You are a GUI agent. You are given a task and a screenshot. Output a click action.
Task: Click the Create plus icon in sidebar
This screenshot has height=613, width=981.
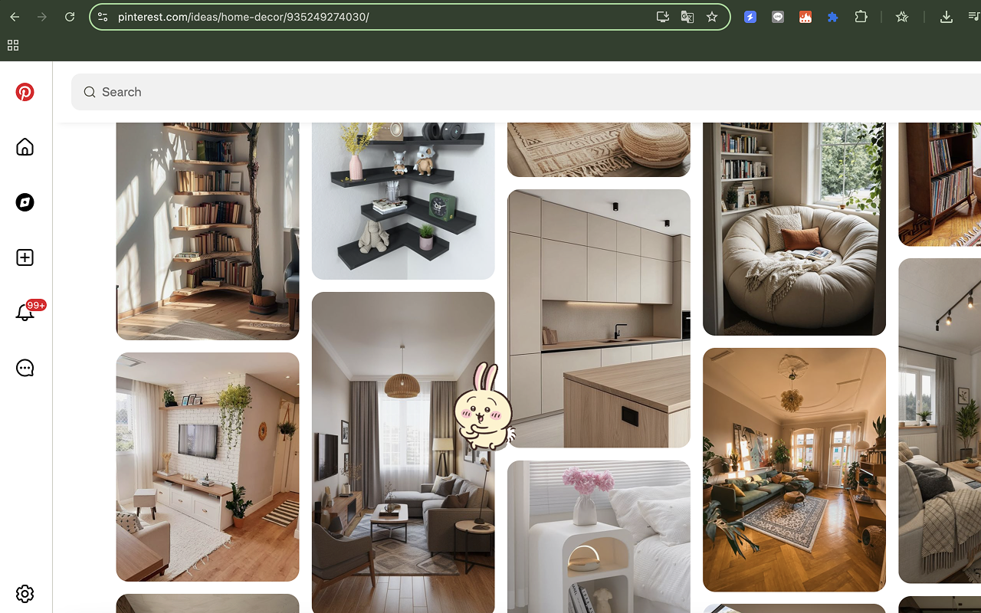(25, 257)
